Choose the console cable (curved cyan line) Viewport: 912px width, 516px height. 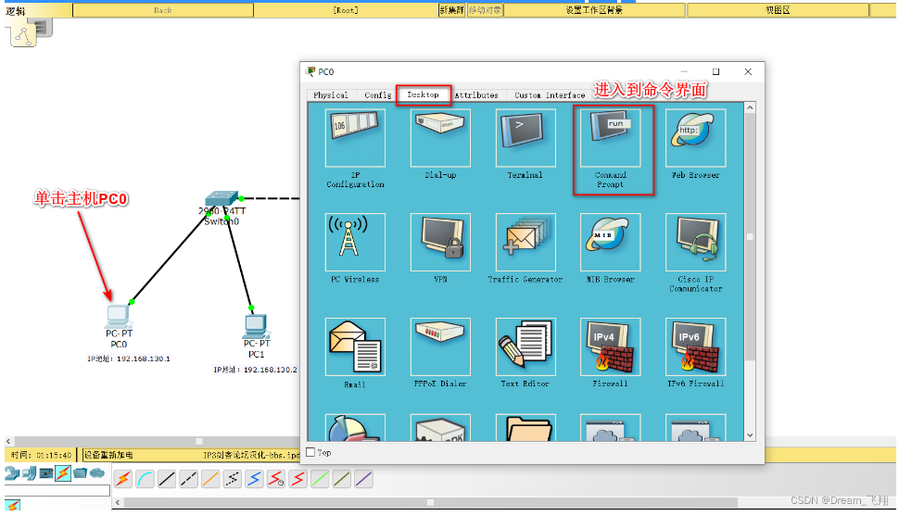[x=145, y=479]
